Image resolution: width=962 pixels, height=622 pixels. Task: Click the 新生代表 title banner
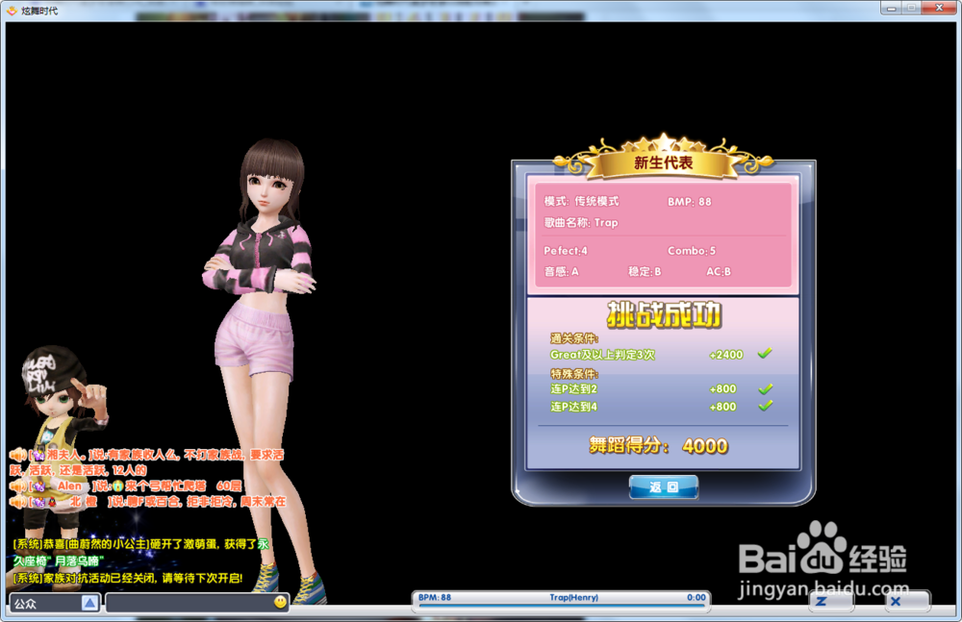(x=663, y=162)
